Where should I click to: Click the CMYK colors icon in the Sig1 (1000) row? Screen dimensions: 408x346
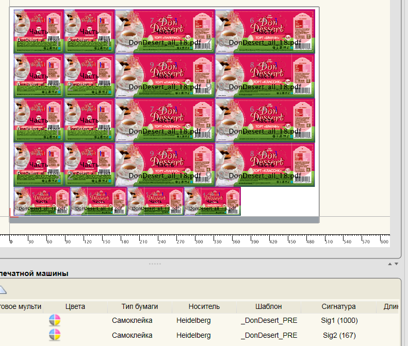(55, 320)
